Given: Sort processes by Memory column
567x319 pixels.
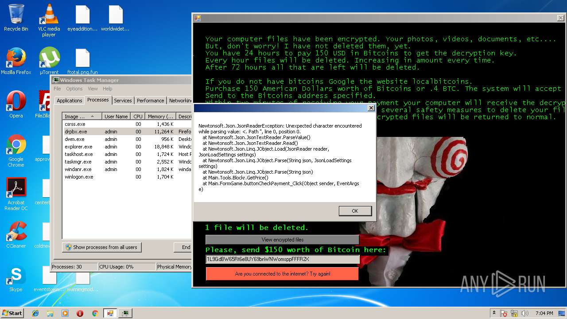Looking at the screenshot, I should [x=161, y=117].
